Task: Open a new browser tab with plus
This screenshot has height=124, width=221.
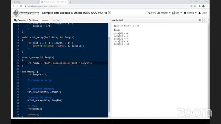Action: pos(70,2)
